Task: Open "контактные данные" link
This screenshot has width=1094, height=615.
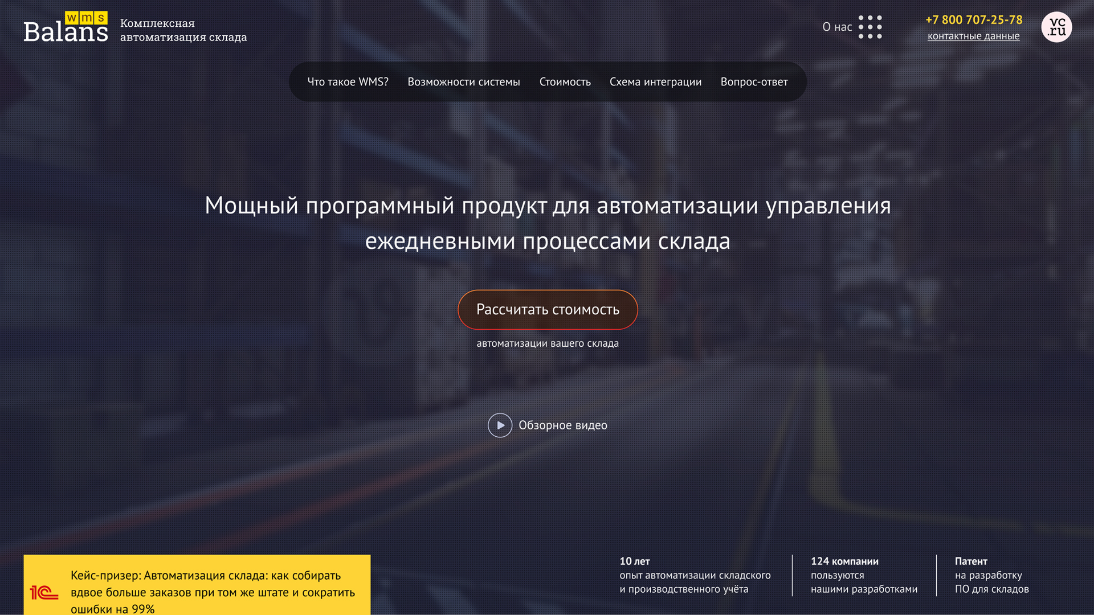Action: coord(973,36)
